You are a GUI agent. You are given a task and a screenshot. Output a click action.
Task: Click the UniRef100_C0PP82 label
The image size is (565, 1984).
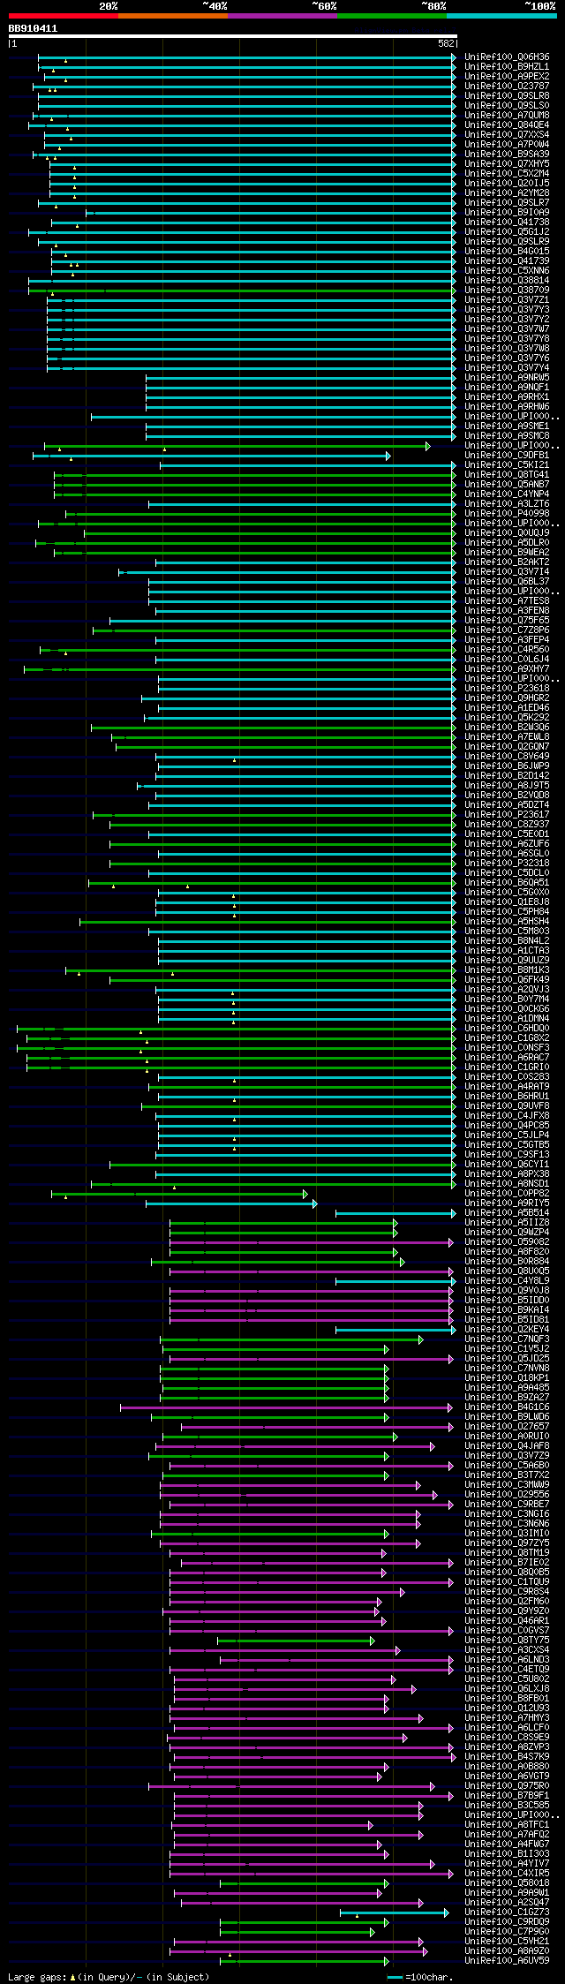click(507, 1193)
